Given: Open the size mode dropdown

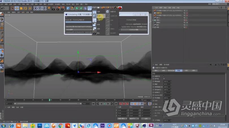Looking at the screenshot, I should 134,118.
